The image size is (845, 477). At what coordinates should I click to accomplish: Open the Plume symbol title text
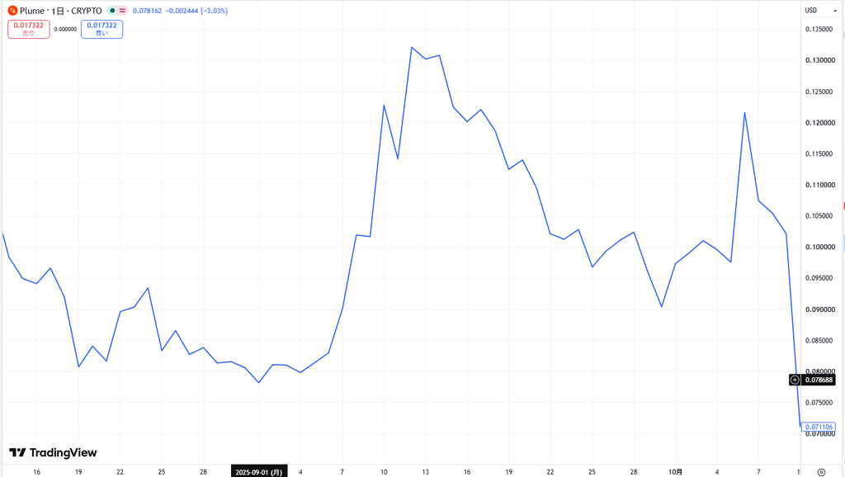pos(61,11)
